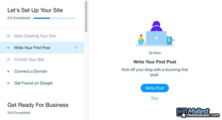This screenshot has height=120, width=222.
Task: Click the bullet dot beside Get Found on Google
Action: click(8, 83)
